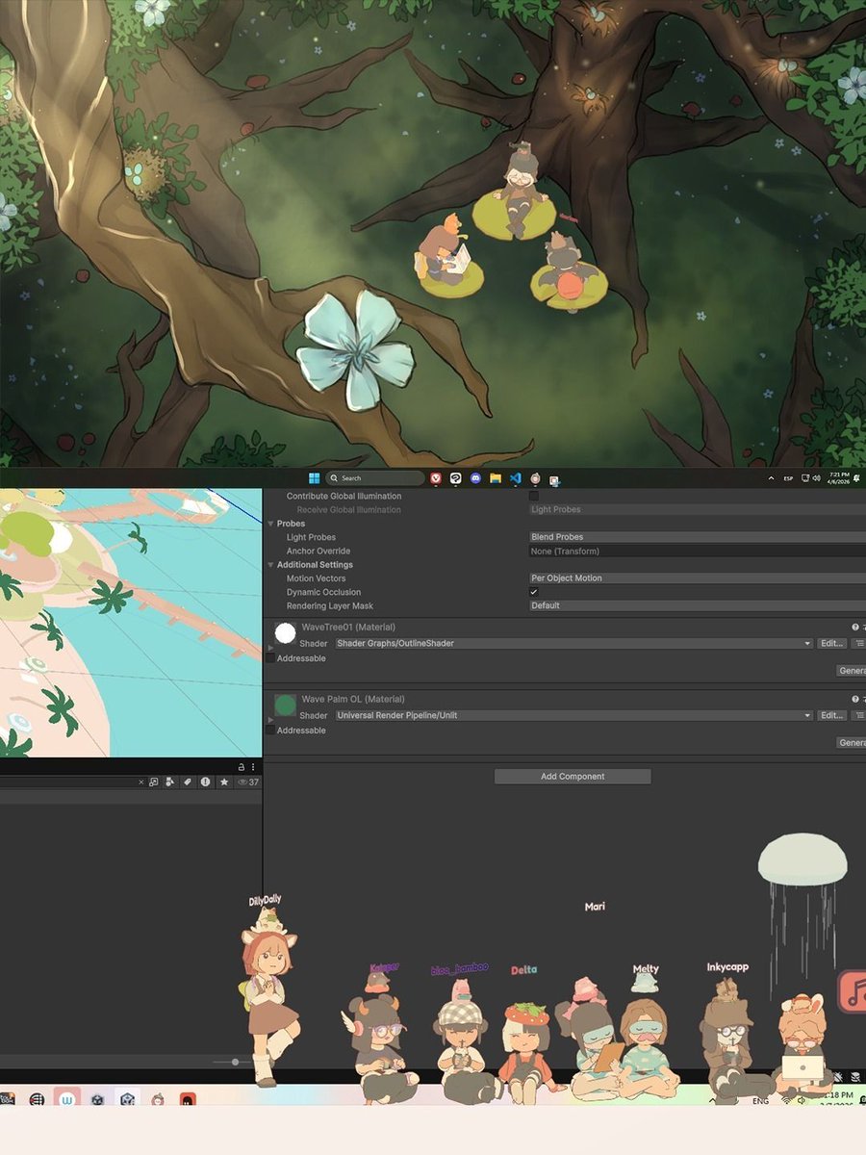Toggle hidden packages eye icon 37
The image size is (866, 1155).
tap(248, 783)
